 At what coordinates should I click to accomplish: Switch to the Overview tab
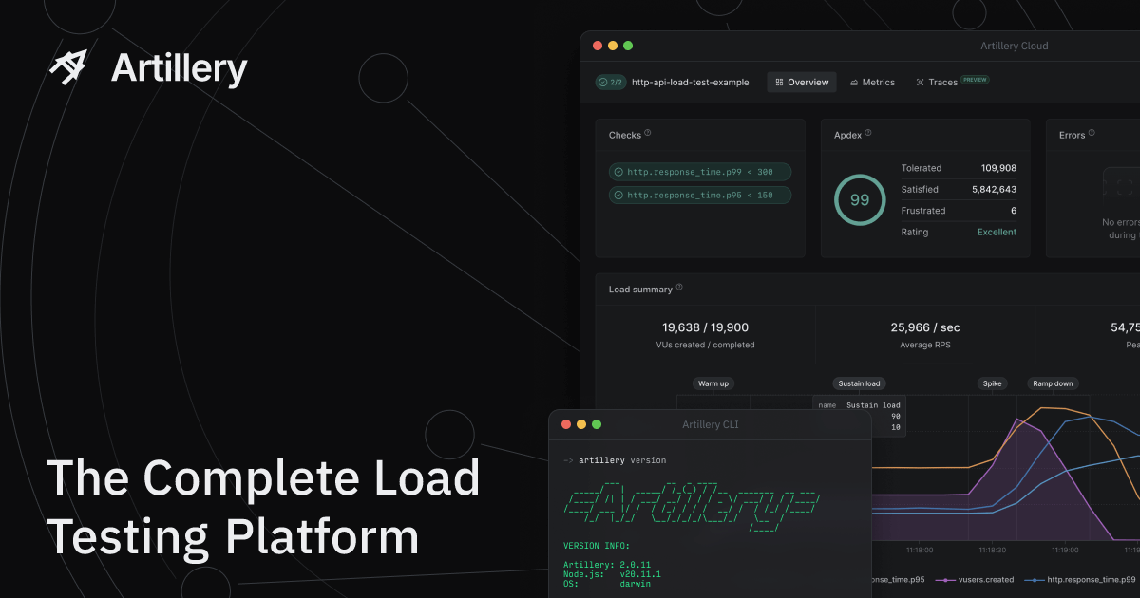[802, 83]
